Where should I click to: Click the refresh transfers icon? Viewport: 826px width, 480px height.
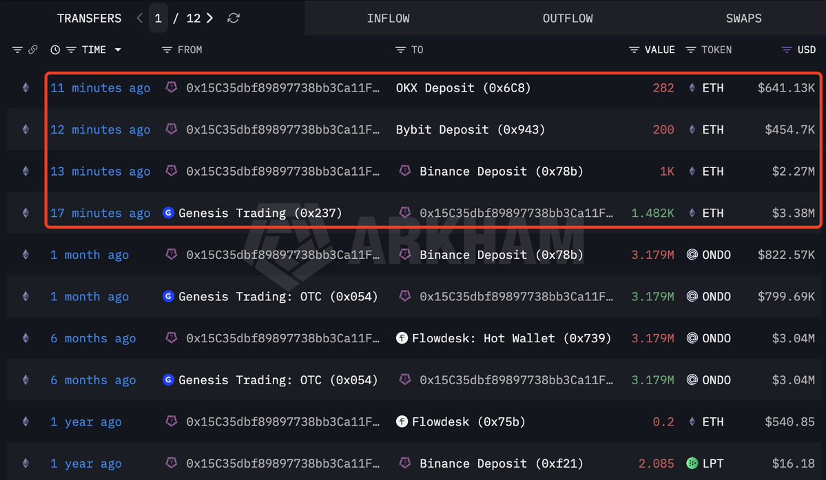234,19
